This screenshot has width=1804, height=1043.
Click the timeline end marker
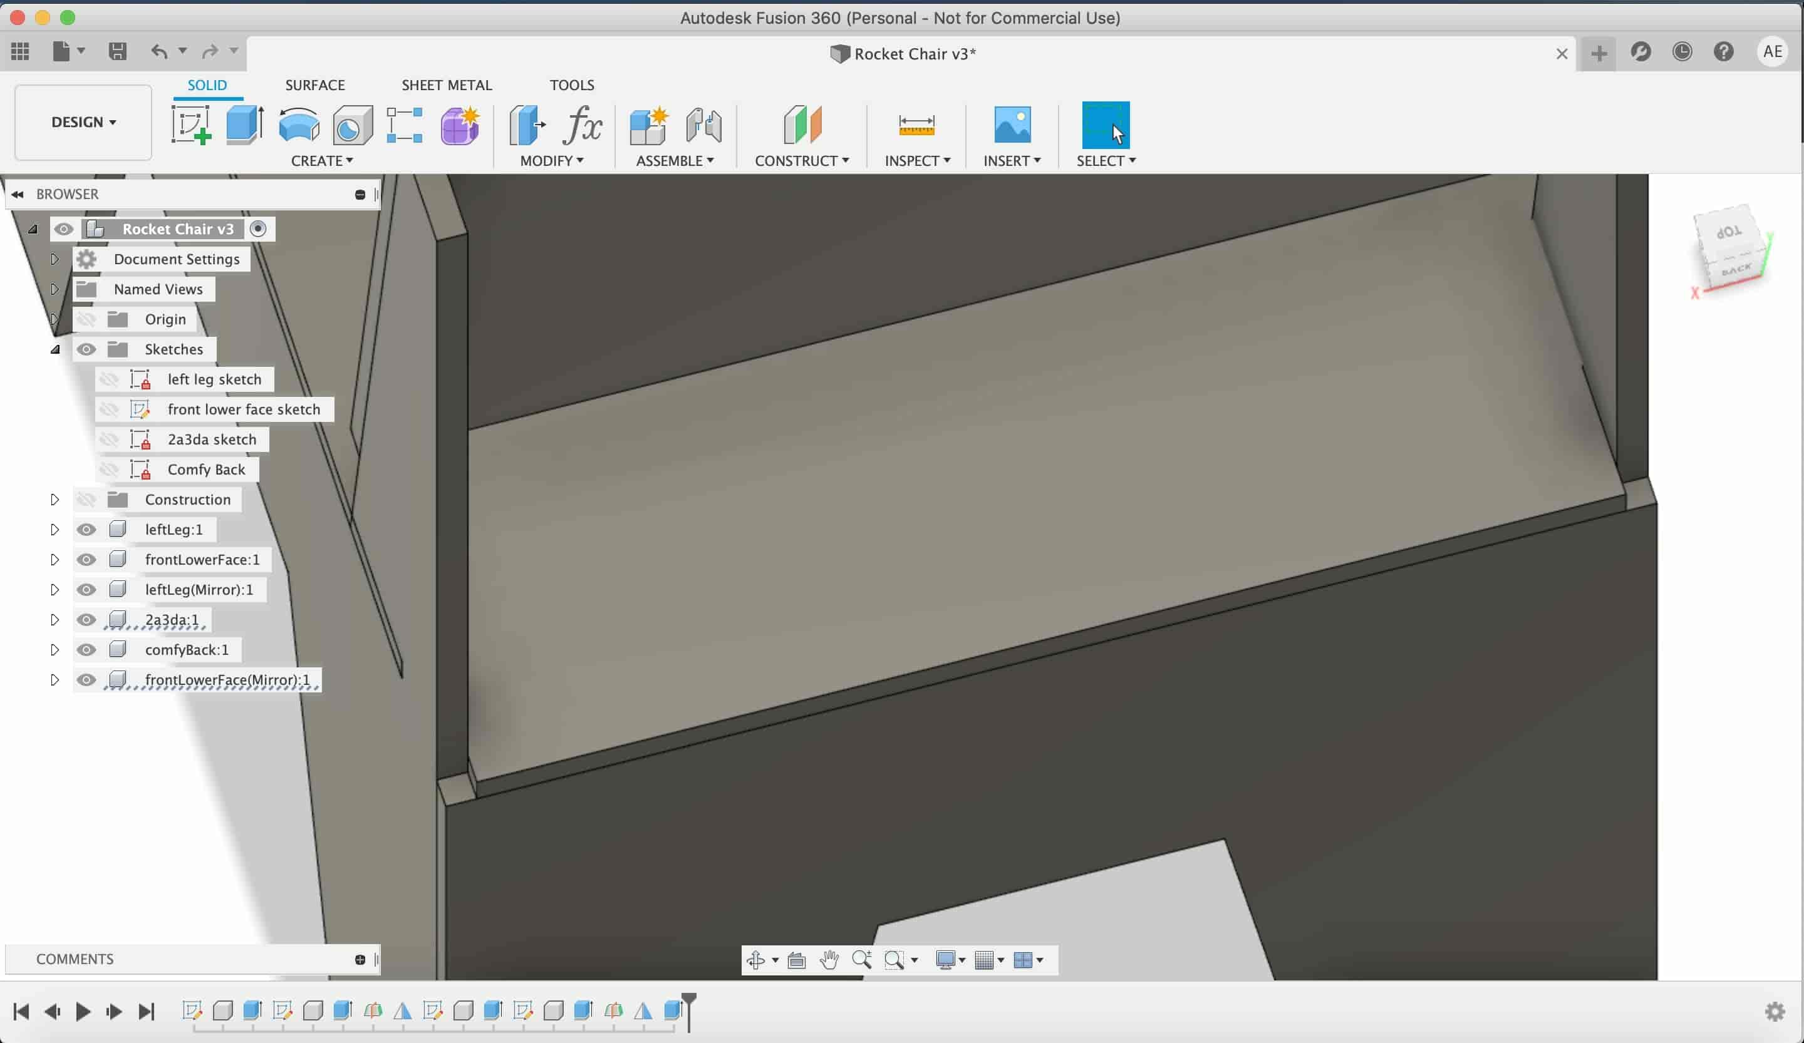coord(688,1011)
